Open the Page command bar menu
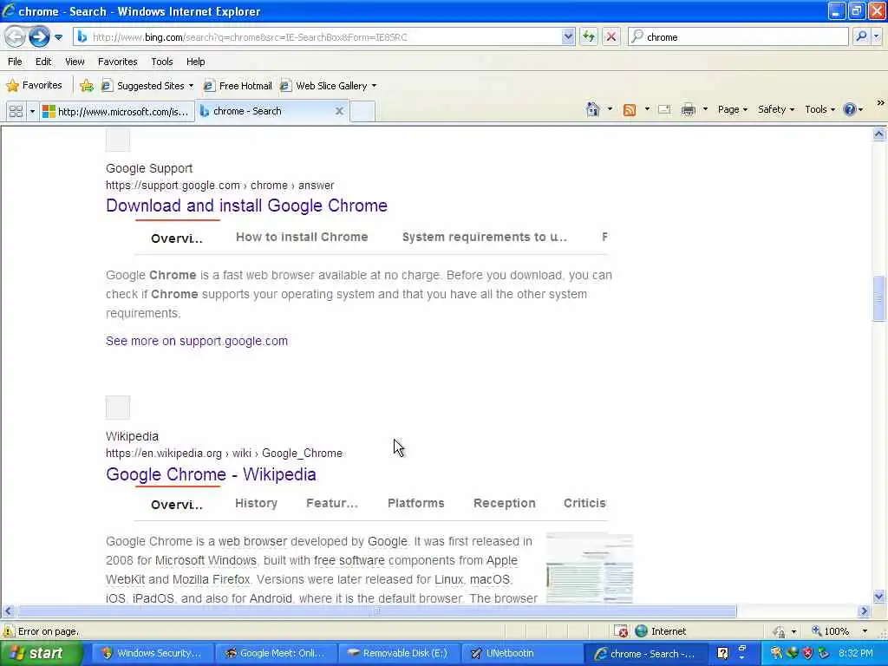Viewport: 888px width, 666px height. 732,109
